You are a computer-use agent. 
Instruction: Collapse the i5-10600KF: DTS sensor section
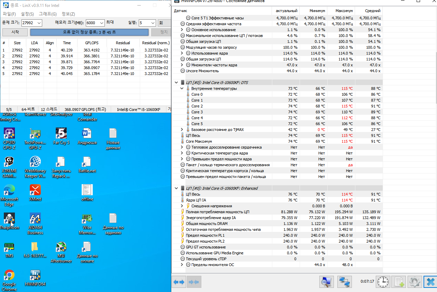(176, 83)
